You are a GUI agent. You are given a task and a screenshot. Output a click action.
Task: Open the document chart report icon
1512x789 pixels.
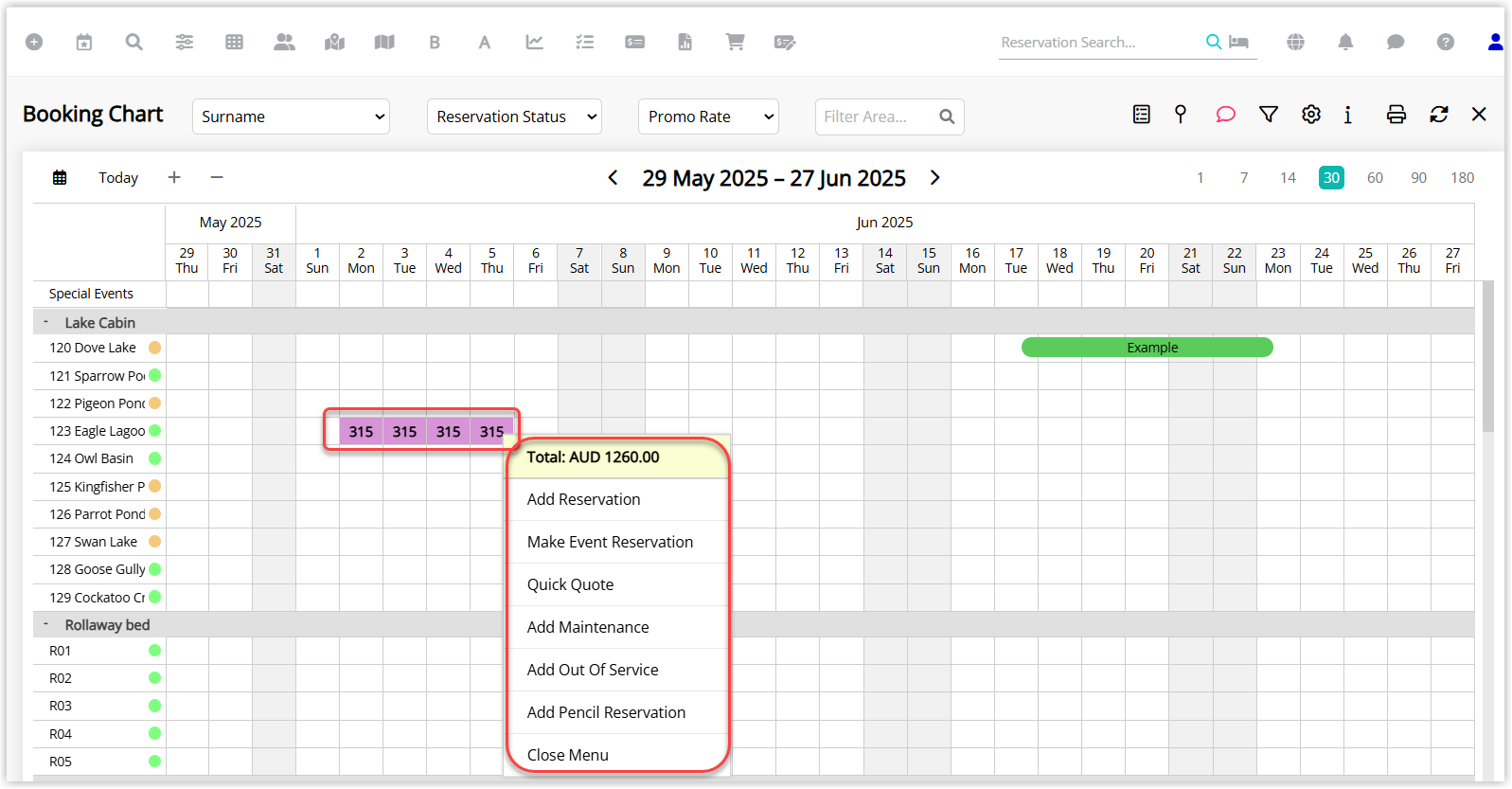coord(685,42)
